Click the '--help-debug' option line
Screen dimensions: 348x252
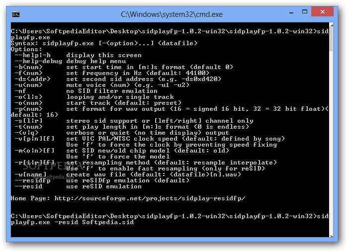pyautogui.click(x=71, y=61)
